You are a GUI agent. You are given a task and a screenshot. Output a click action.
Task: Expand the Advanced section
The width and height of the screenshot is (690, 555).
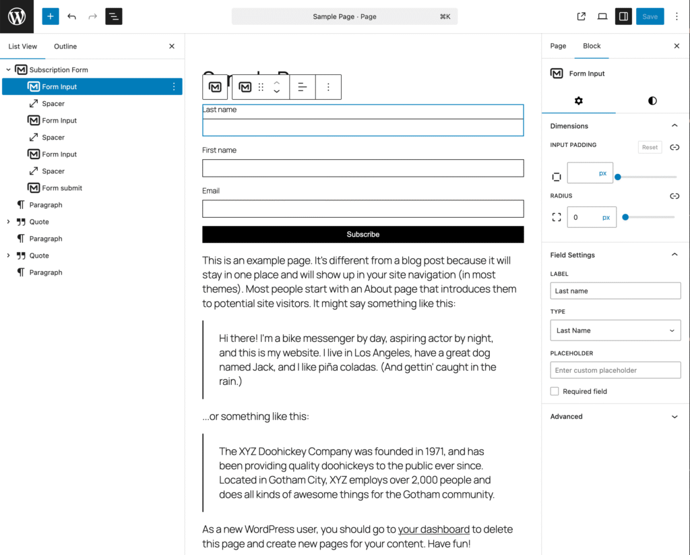[x=615, y=416]
